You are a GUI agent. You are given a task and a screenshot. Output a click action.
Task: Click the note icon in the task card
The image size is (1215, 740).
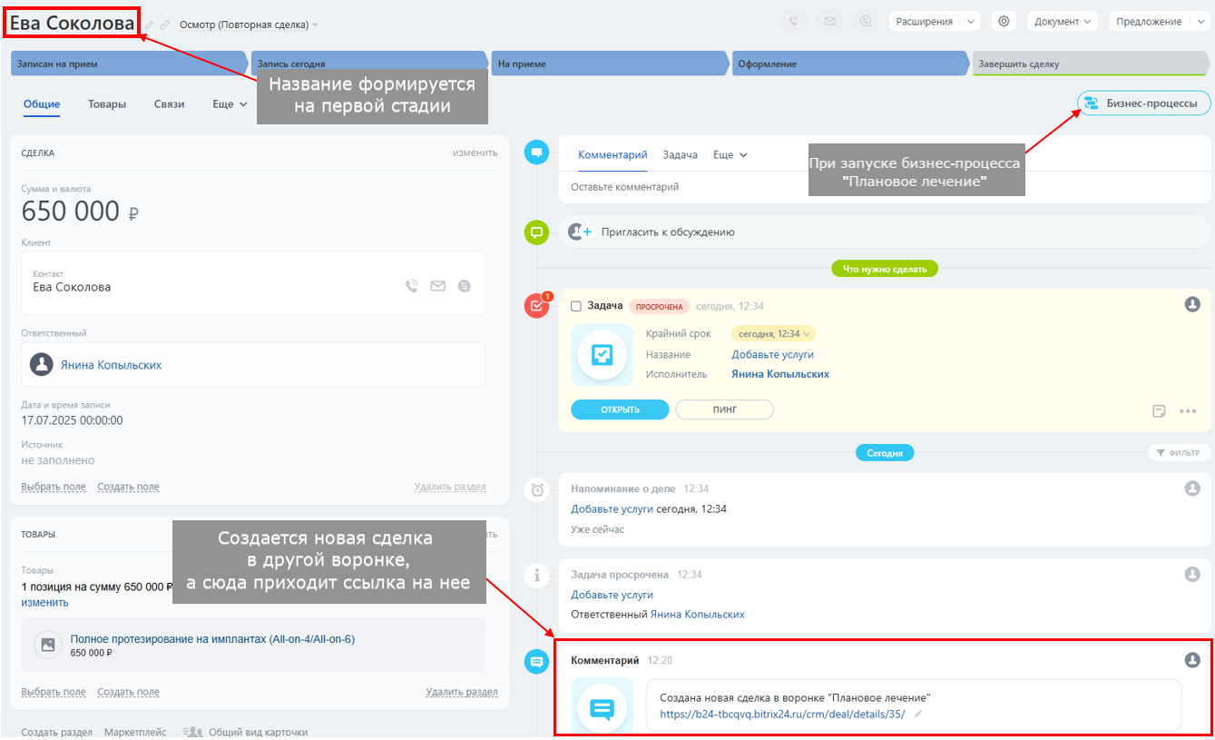[x=1159, y=410]
